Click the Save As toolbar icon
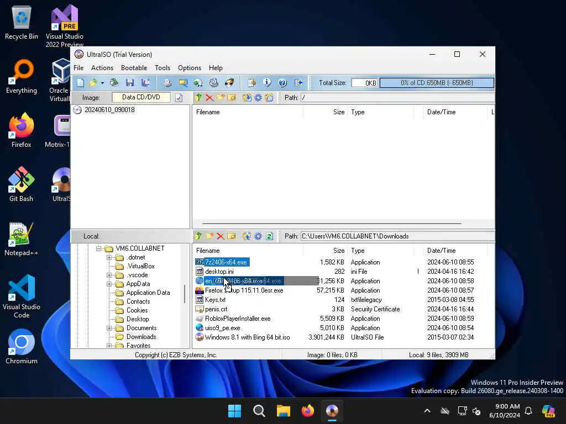The height and width of the screenshot is (424, 566). pos(145,83)
